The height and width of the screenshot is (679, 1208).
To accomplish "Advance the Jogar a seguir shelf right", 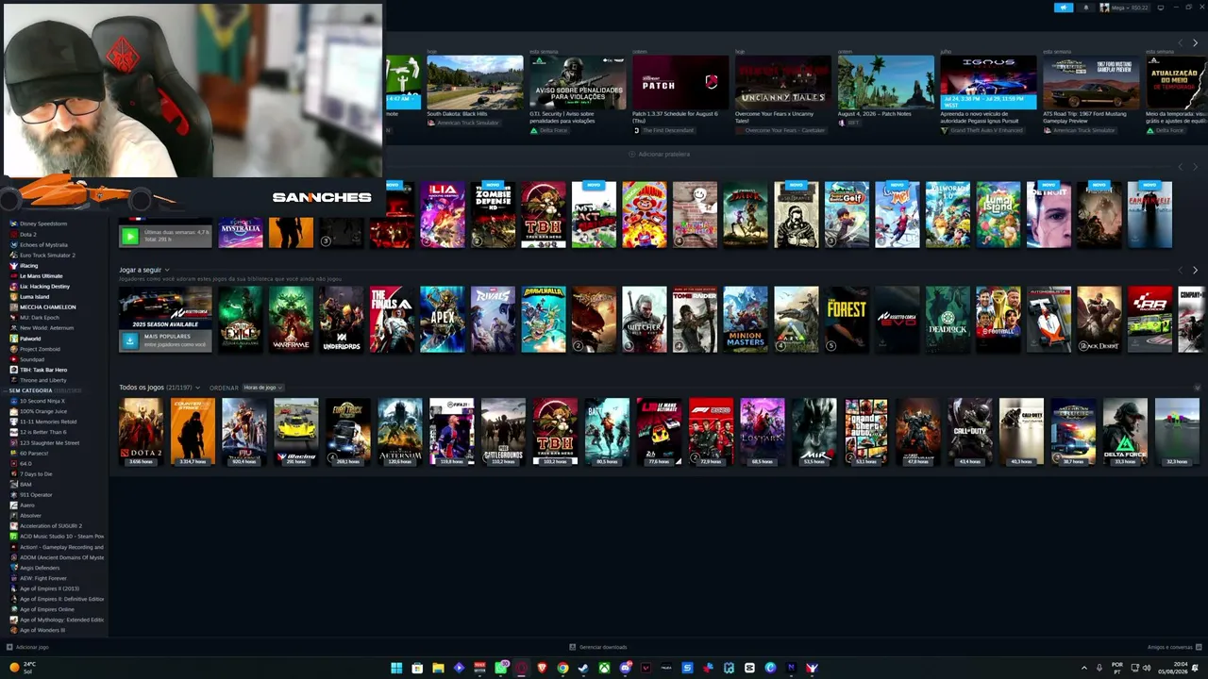I will point(1195,271).
